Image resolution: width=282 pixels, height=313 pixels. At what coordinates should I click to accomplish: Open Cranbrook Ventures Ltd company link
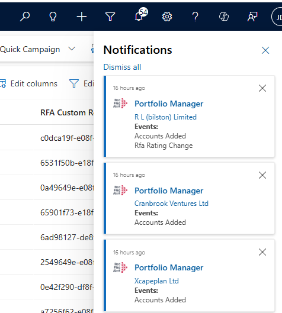171,204
